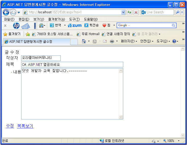Click the browser Back arrow button
This screenshot has width=187, height=145.
(6, 12)
